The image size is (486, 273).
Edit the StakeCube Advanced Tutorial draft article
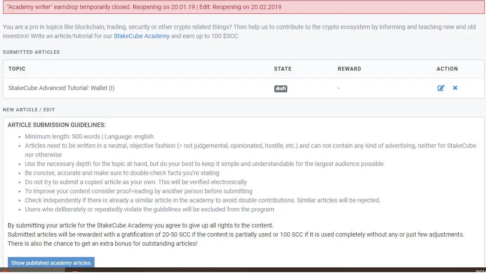[441, 88]
